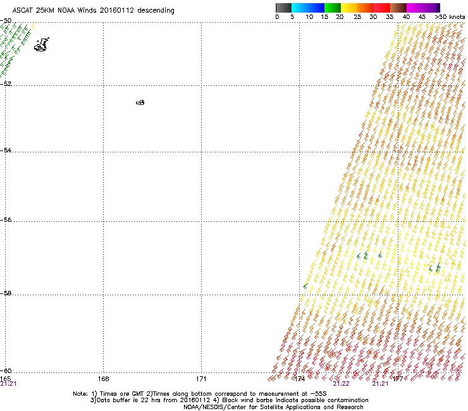Click the -52 latitude label
The image size is (468, 411).
[x=6, y=83]
